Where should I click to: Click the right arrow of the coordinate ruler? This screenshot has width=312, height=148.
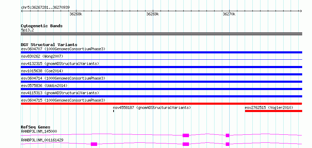click(x=301, y=11)
